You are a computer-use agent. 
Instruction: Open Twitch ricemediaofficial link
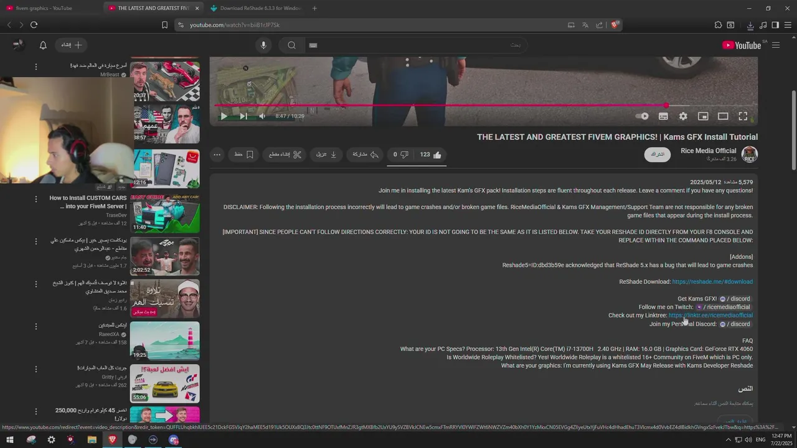724,307
